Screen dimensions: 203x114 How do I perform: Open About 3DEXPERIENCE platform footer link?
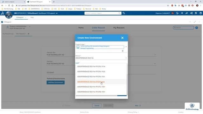(30, 112)
